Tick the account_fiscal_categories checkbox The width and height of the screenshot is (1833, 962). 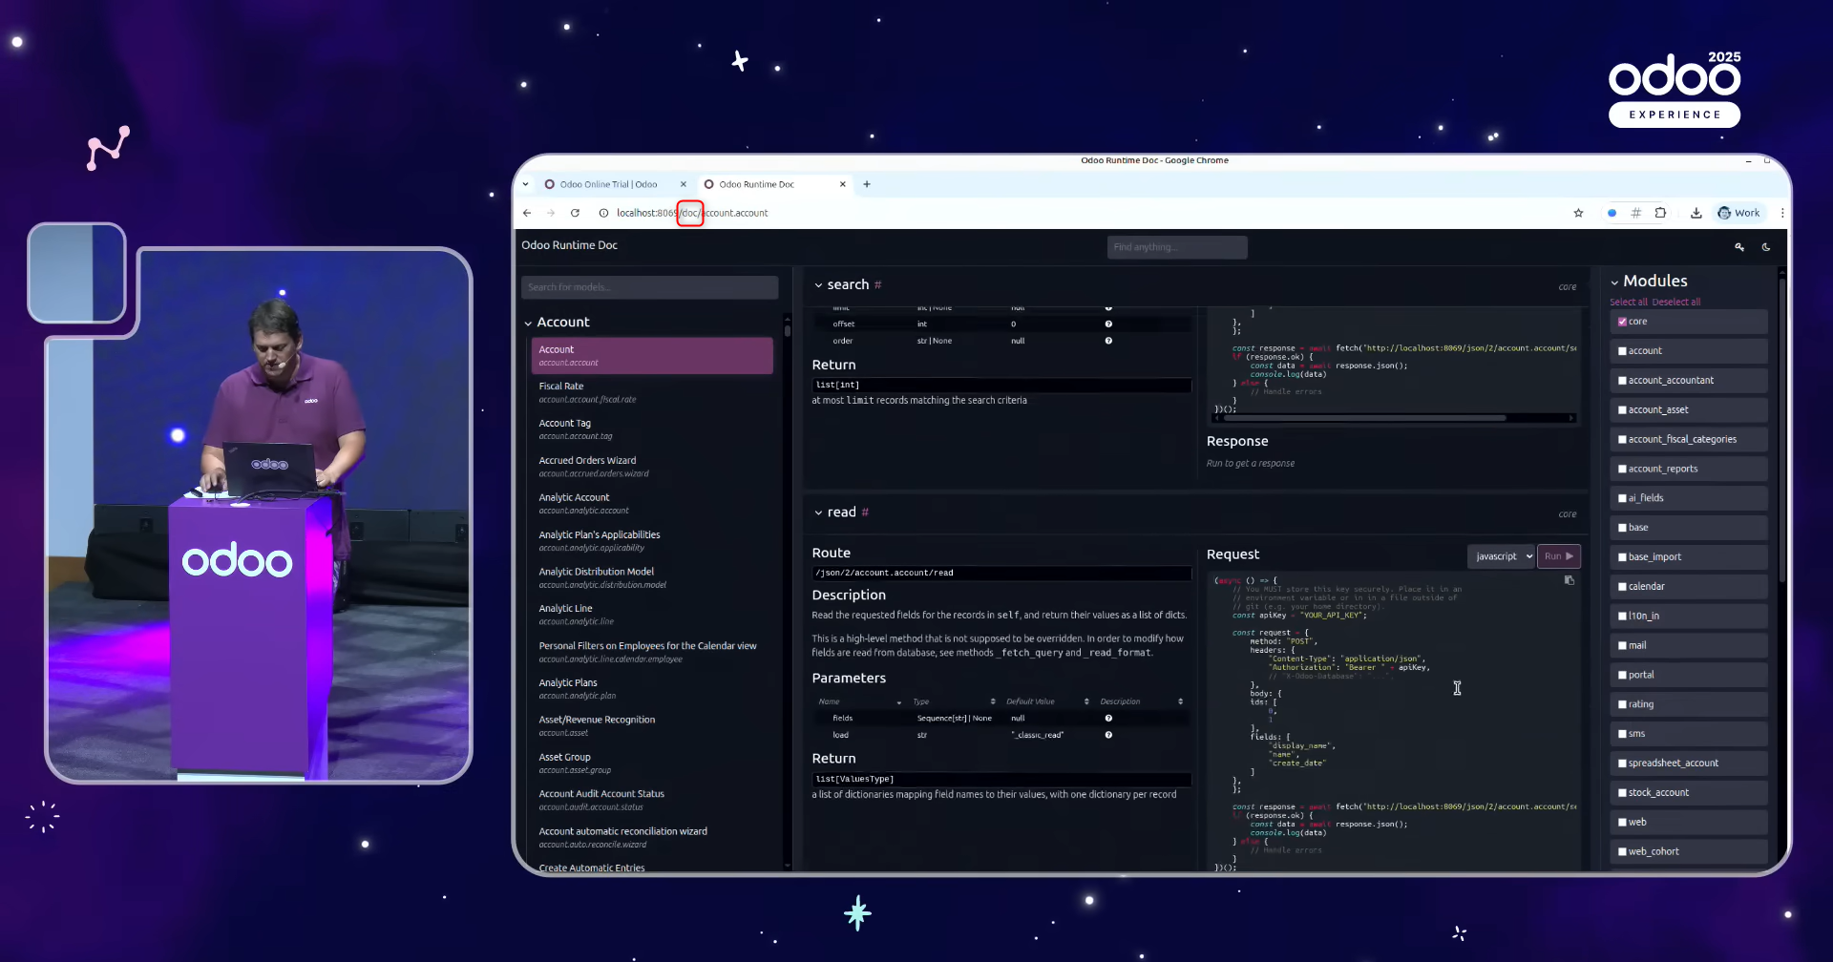tap(1622, 440)
